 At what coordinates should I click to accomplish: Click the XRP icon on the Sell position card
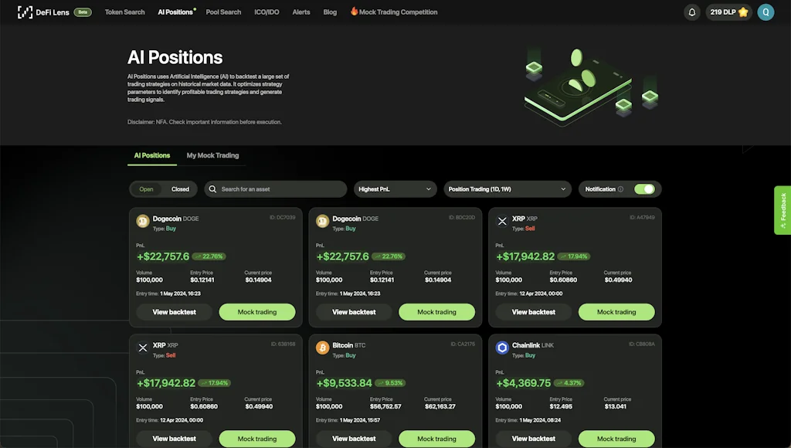tap(502, 221)
